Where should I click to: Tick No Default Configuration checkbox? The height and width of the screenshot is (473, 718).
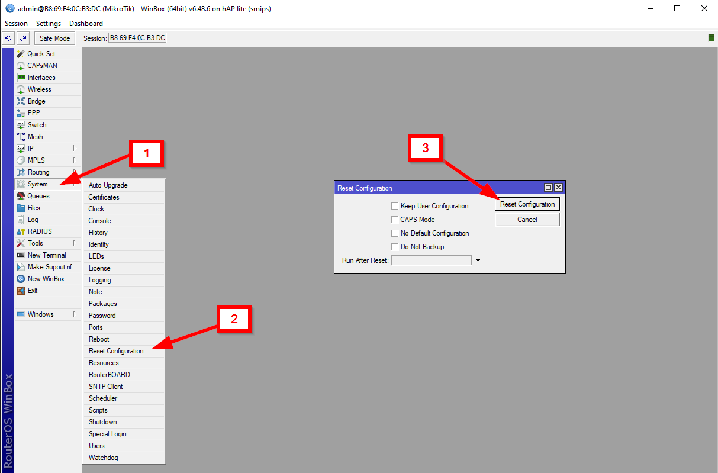(x=395, y=233)
